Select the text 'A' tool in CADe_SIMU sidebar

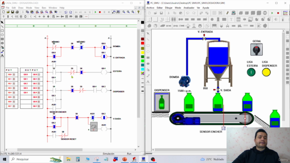(x=2, y=56)
